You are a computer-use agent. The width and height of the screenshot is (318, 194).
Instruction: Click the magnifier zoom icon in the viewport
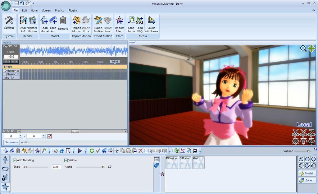303,48
